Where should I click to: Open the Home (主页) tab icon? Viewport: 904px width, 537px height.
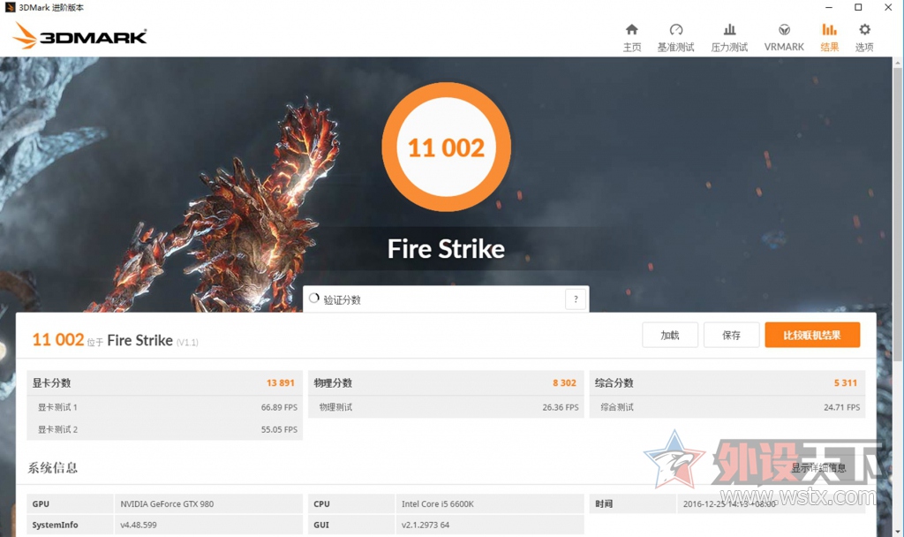pyautogui.click(x=632, y=29)
